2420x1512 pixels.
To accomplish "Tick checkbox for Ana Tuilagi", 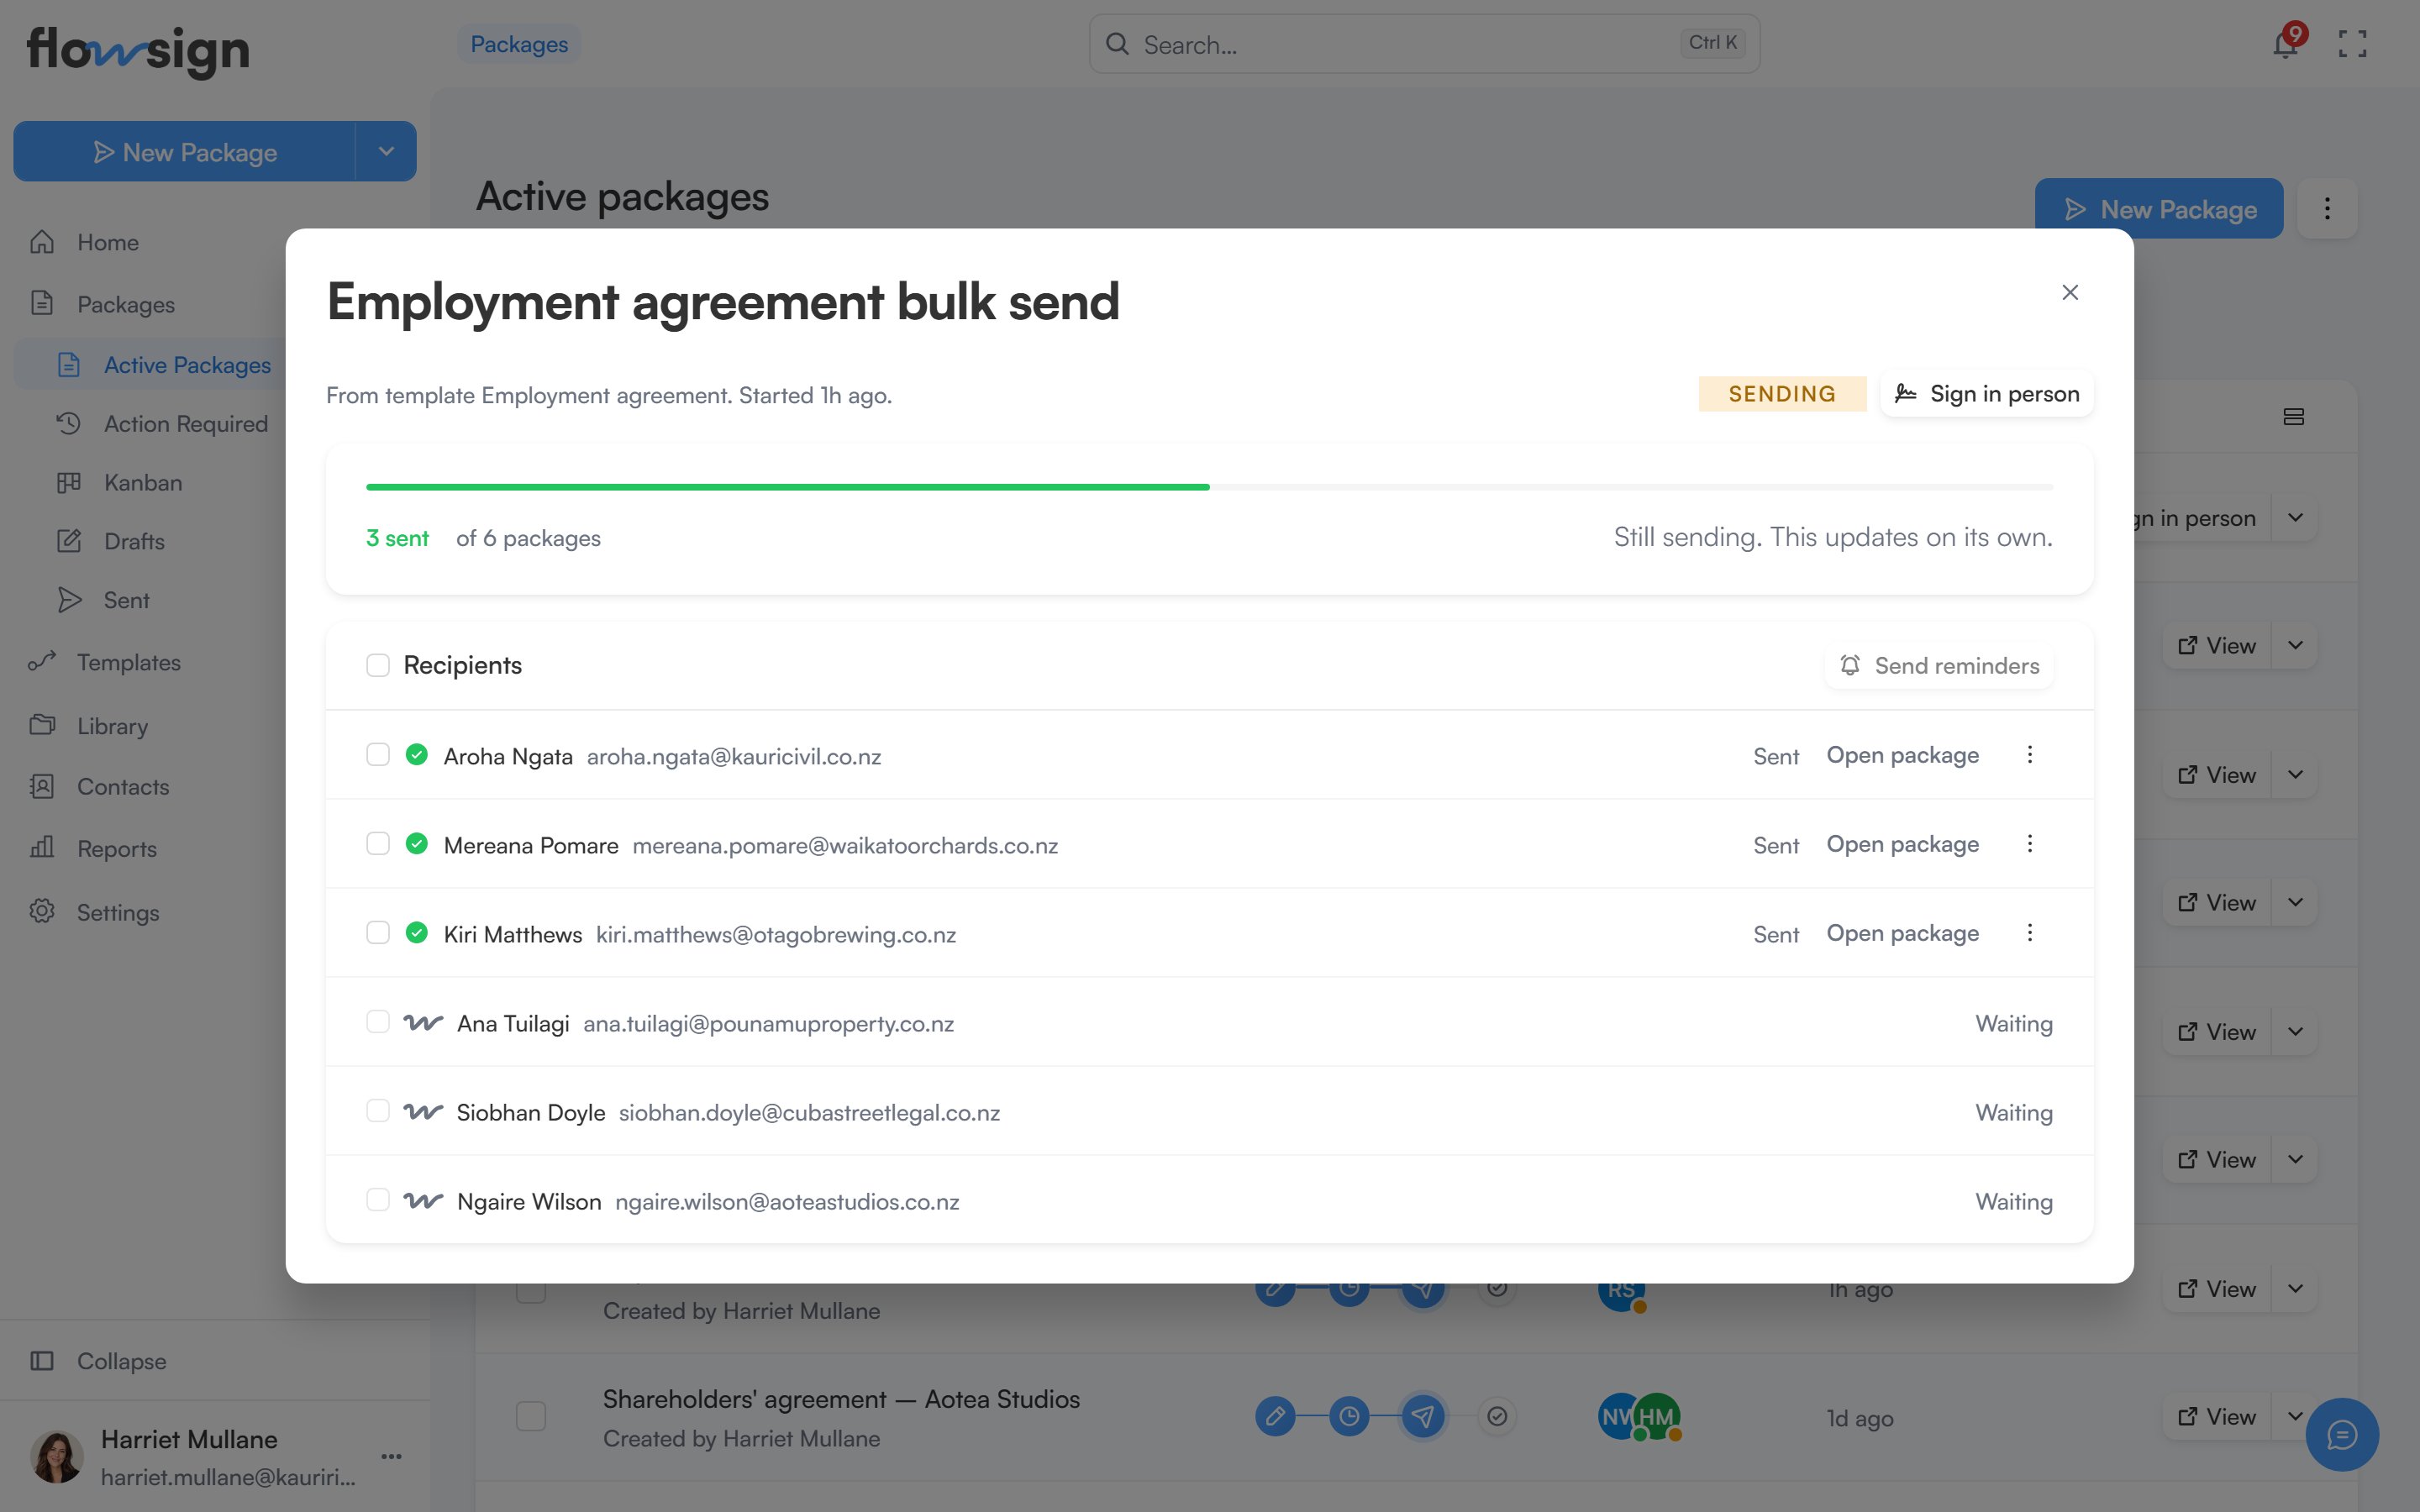I will point(378,1022).
